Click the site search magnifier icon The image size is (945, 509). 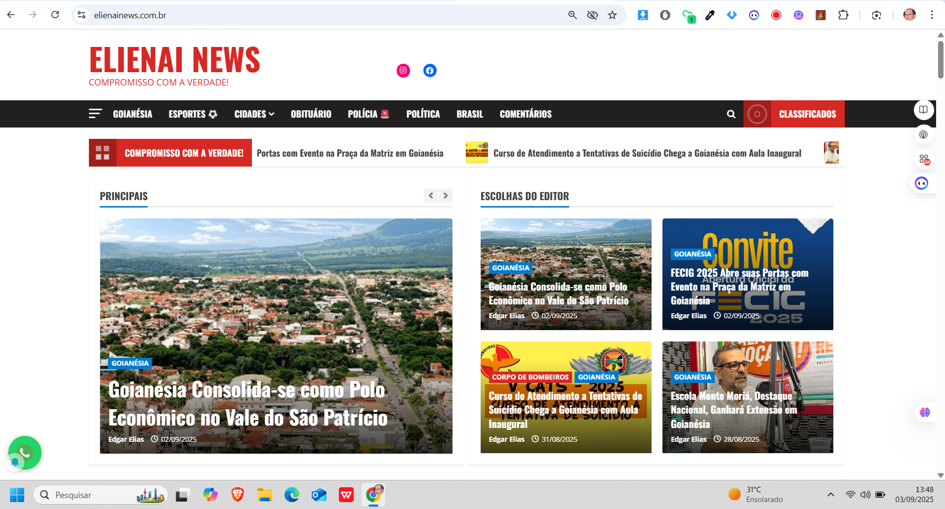[x=731, y=114]
